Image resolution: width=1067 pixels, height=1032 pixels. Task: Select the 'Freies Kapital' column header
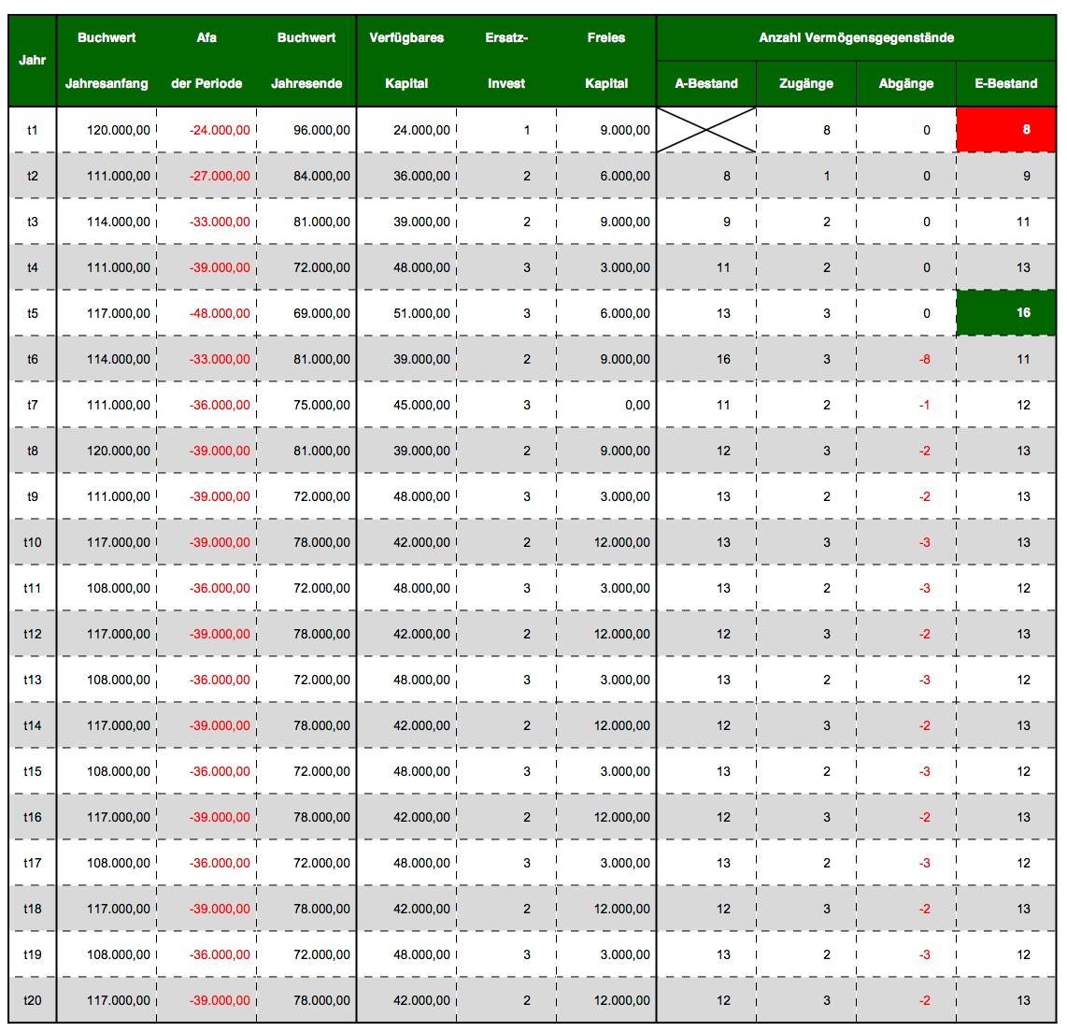pyautogui.click(x=606, y=61)
